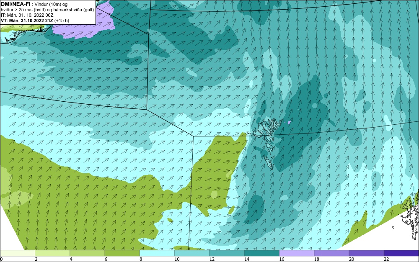
Task: Click the small lavender spot east of the Faroes
Action: tap(289, 123)
